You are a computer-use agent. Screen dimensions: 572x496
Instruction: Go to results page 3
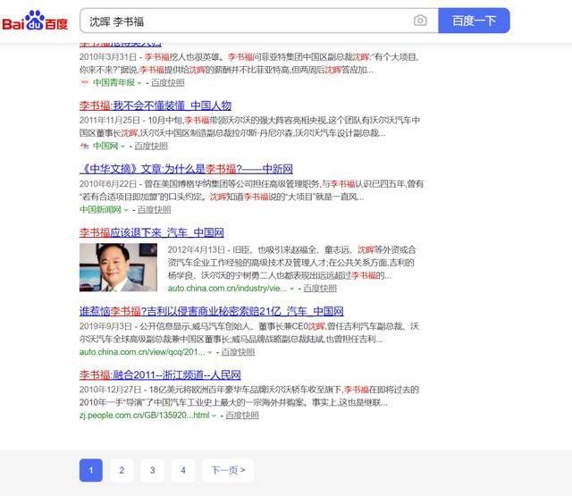tap(153, 470)
